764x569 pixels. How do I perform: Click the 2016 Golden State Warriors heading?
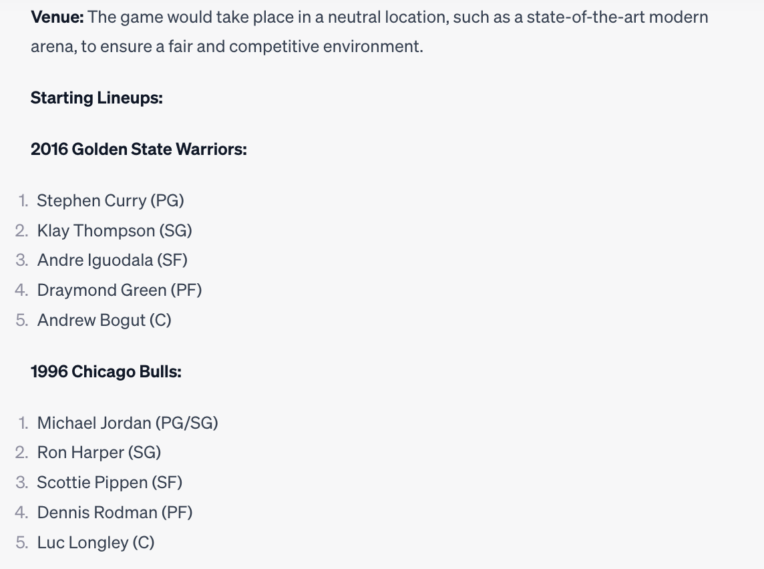pyautogui.click(x=139, y=149)
